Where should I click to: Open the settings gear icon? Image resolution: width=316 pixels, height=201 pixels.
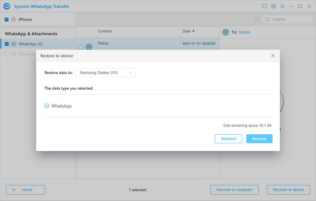[273, 6]
